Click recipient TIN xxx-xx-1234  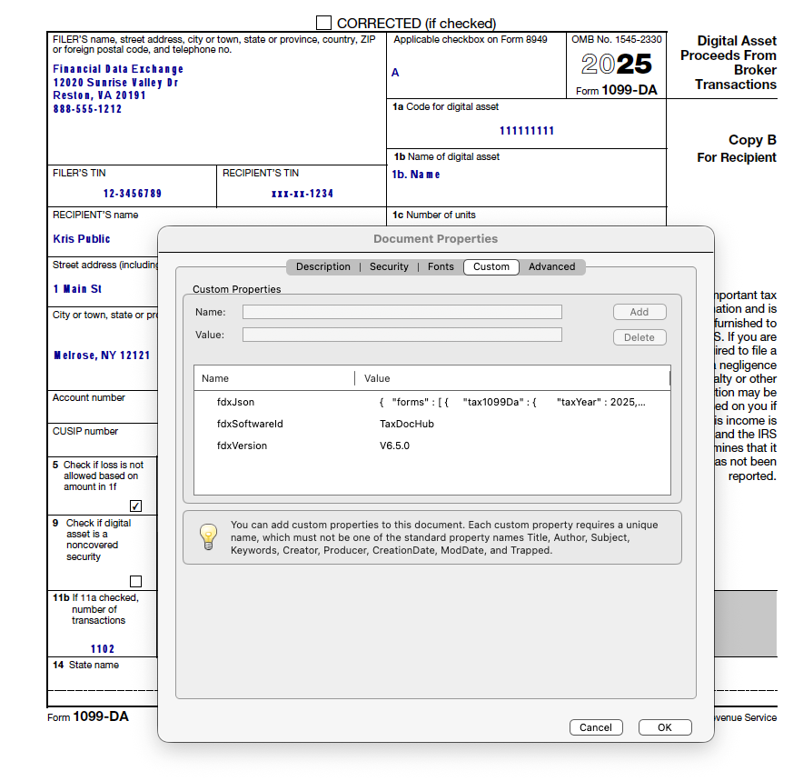302,193
